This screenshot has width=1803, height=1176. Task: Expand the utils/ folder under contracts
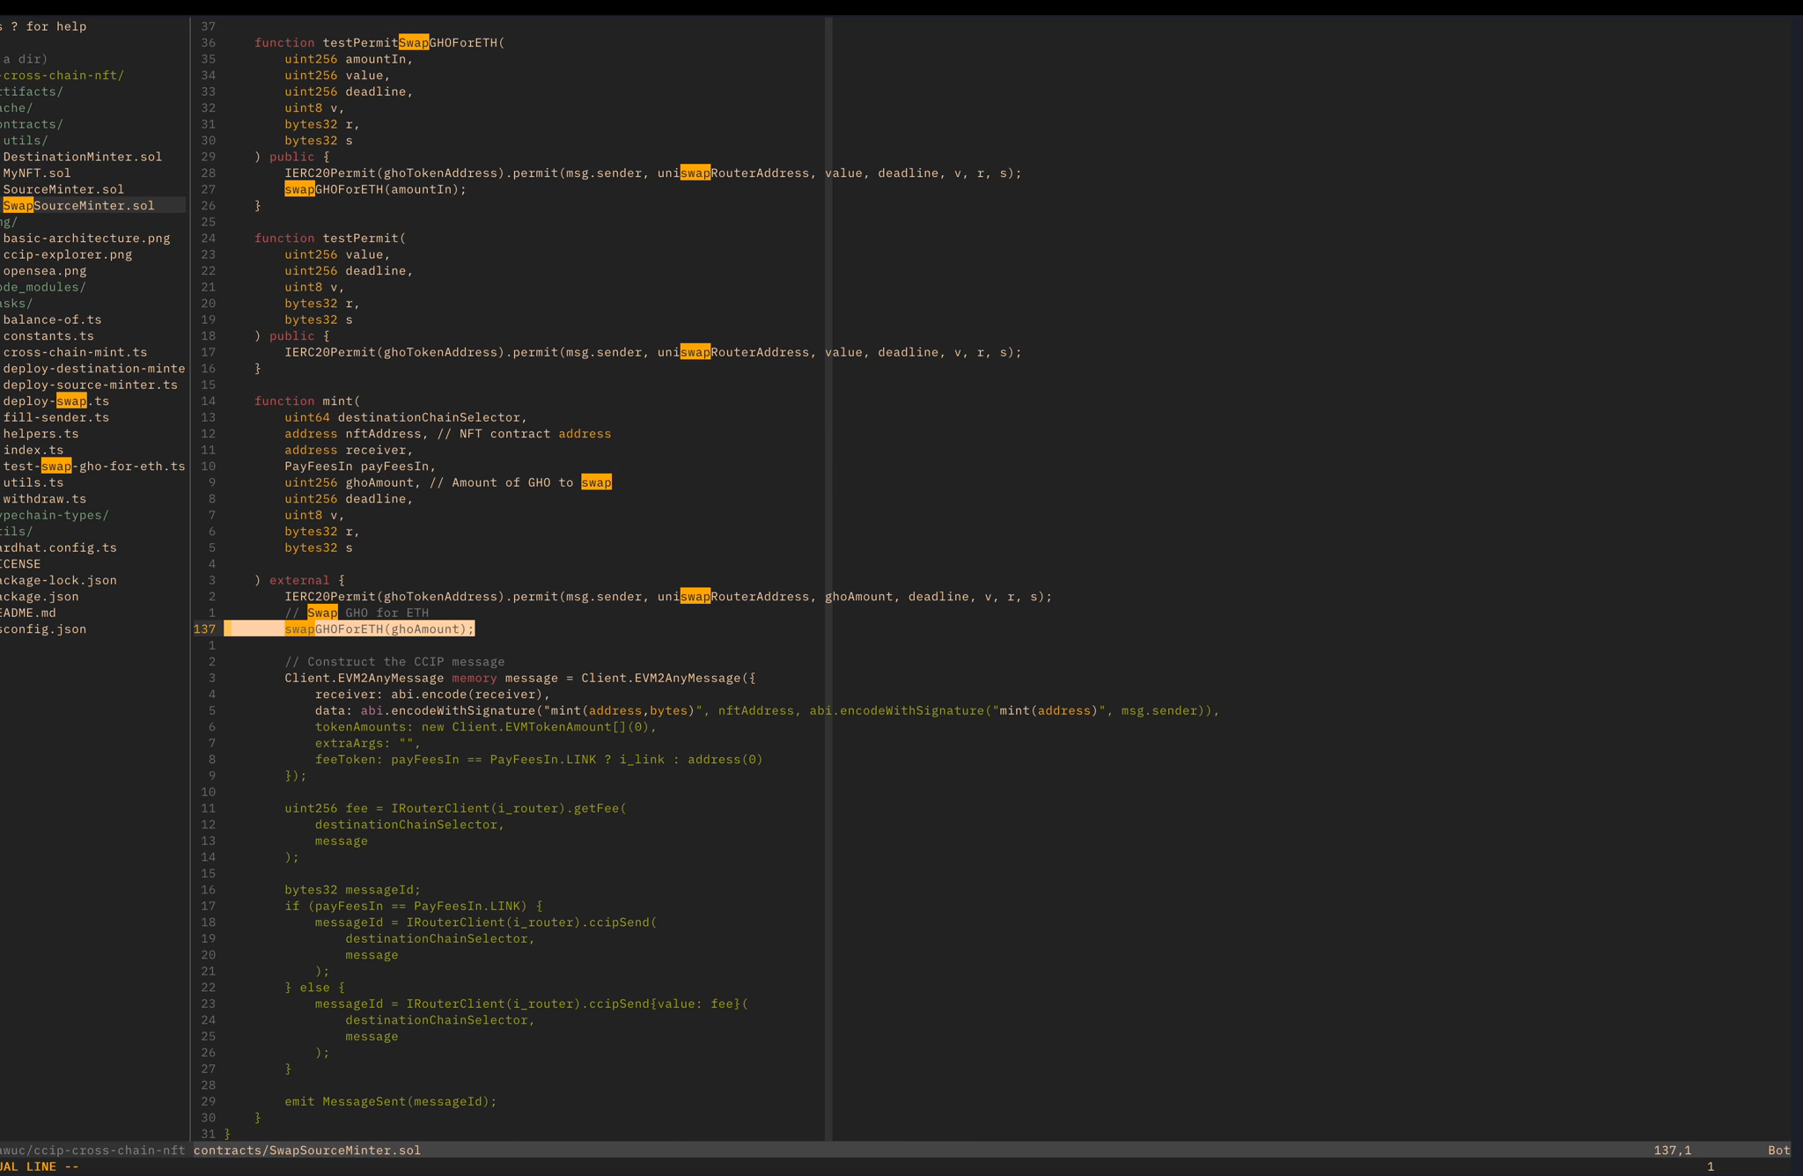pos(26,141)
